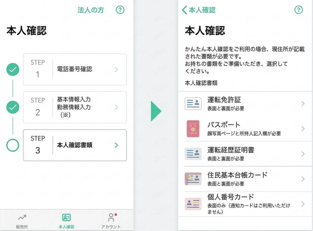Open STEP 2 基本情報入力 card
Viewport: 313px width, 231px height.
75,107
